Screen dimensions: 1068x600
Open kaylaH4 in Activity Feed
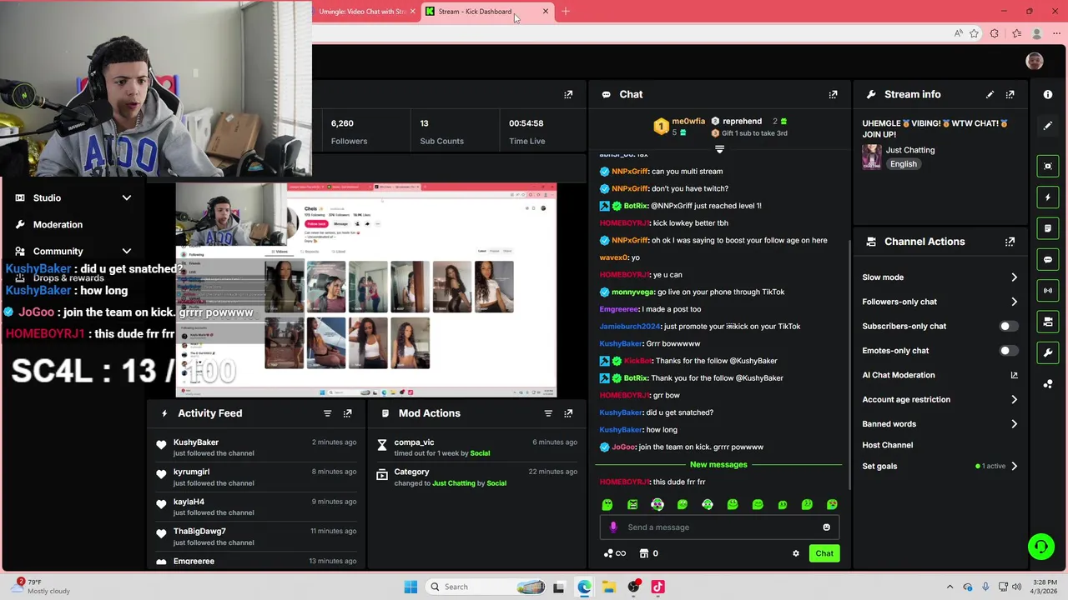[x=189, y=502]
